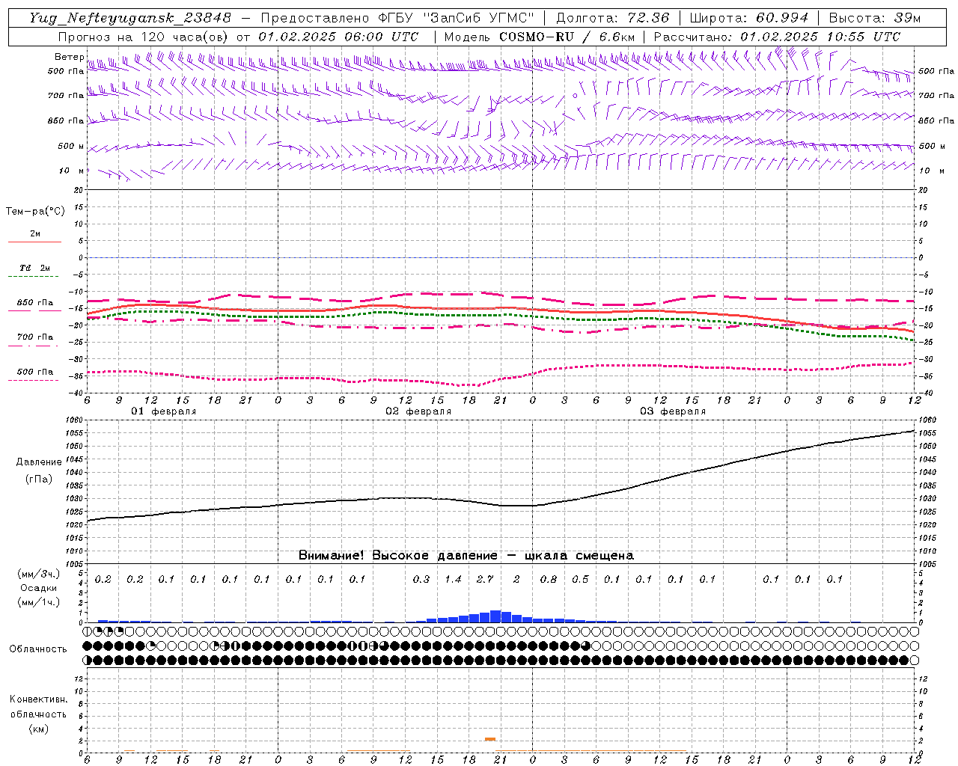The width and height of the screenshot is (958, 766).
Task: Click the orange convective cloud bar
Action: (490, 739)
